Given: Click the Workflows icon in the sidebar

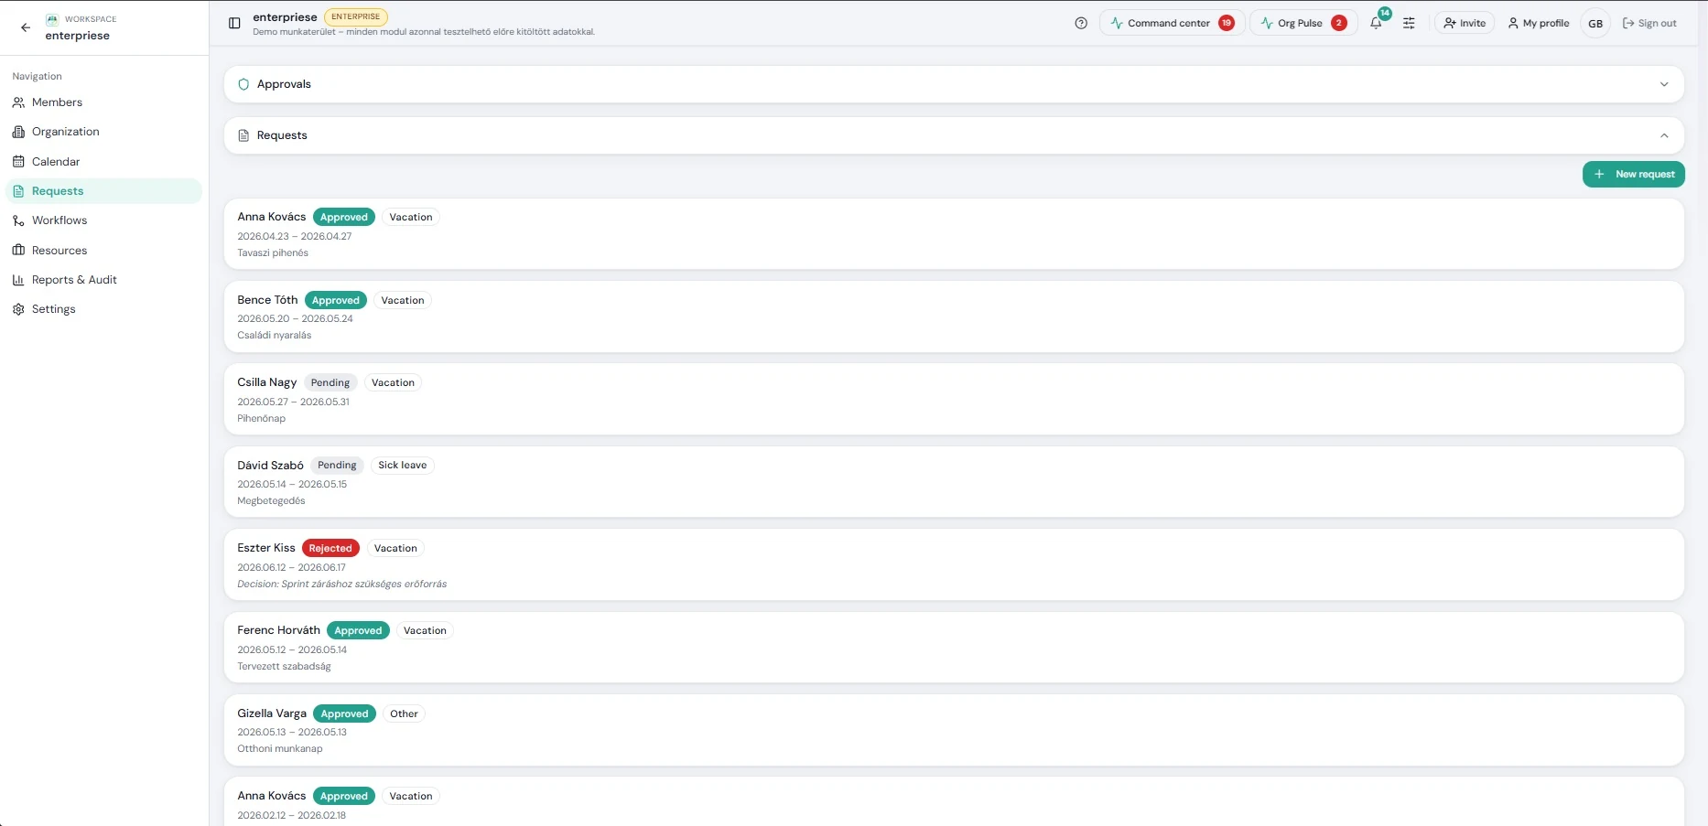Looking at the screenshot, I should [x=18, y=220].
